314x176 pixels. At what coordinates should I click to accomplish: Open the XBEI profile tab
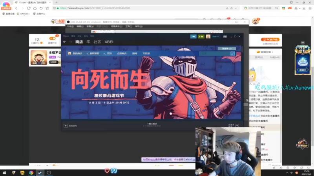tap(109, 42)
